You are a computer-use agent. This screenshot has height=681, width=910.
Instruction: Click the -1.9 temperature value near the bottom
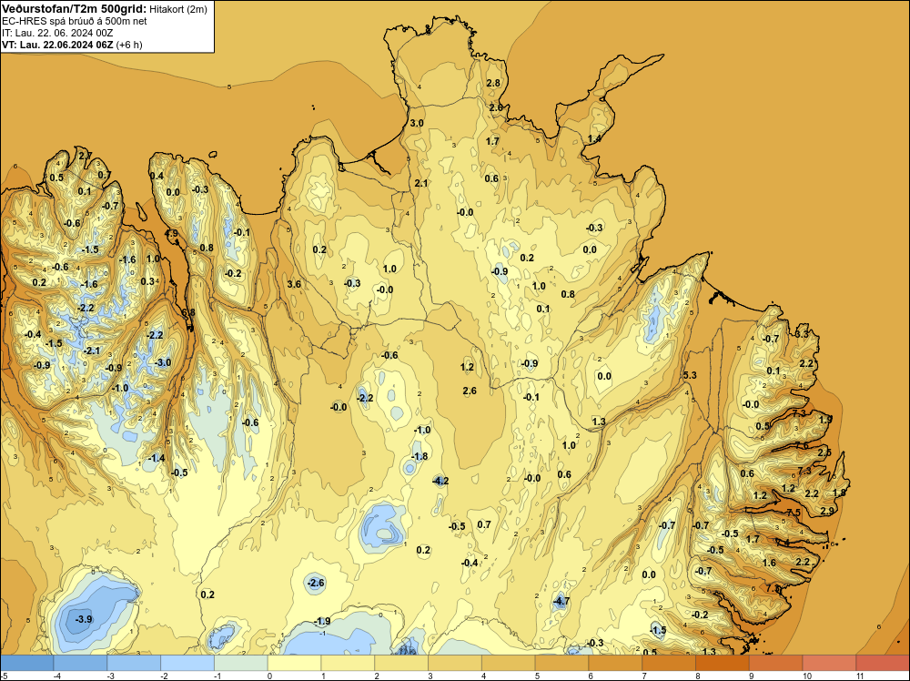pos(321,622)
